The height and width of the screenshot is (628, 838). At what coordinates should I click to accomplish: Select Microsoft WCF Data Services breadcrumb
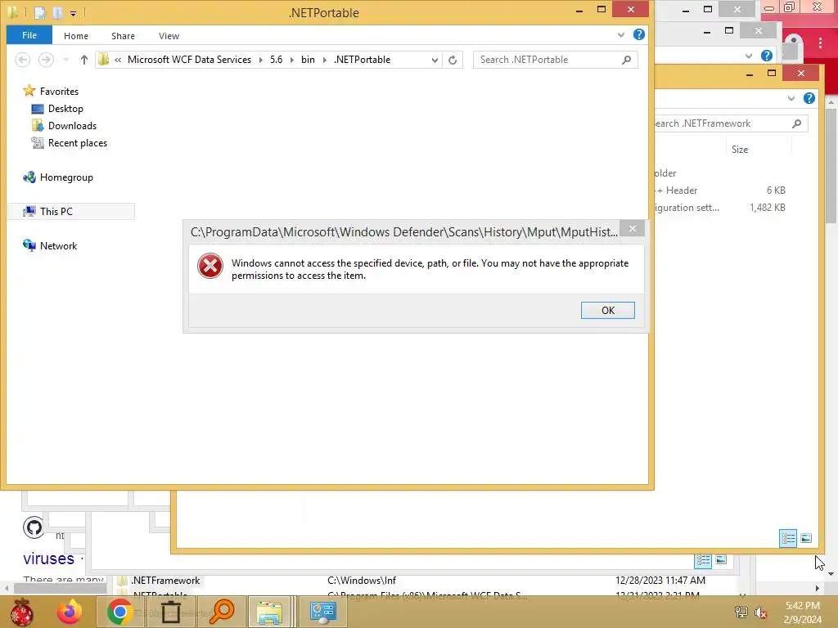click(189, 60)
